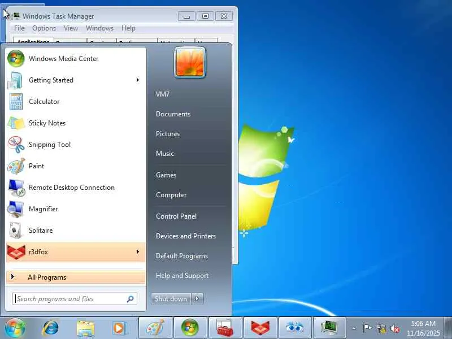The height and width of the screenshot is (339, 452).
Task: Switch to Windows Media Center taskbar button
Action: [x=190, y=328]
